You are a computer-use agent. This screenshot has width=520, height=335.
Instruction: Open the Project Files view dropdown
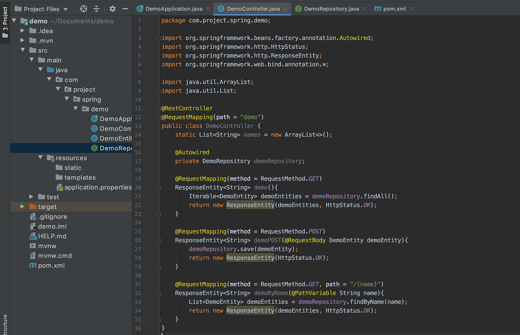65,9
